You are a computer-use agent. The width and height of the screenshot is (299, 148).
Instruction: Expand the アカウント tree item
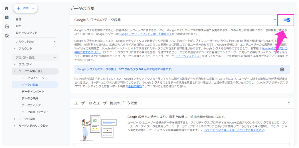[15, 49]
